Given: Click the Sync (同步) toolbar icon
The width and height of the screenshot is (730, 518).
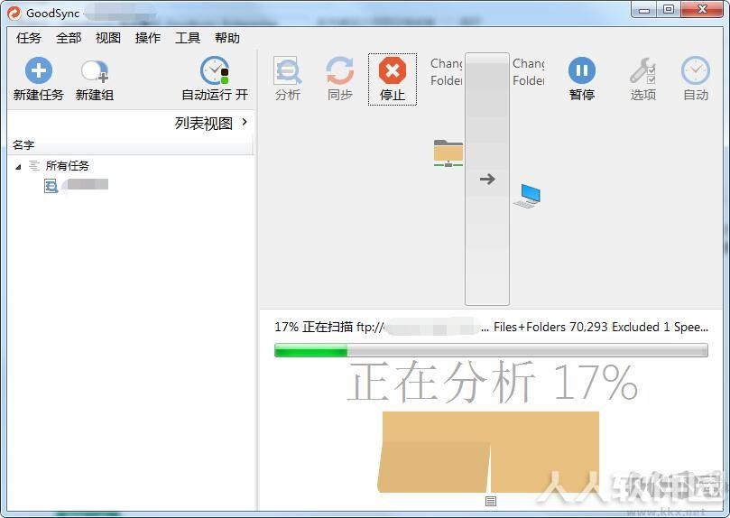Looking at the screenshot, I should coord(340,71).
